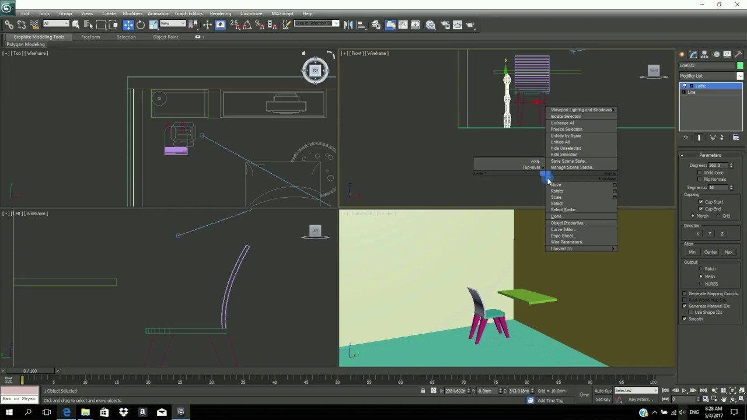747x420 pixels.
Task: Activate the Select Object arrow tool
Action: point(77,24)
